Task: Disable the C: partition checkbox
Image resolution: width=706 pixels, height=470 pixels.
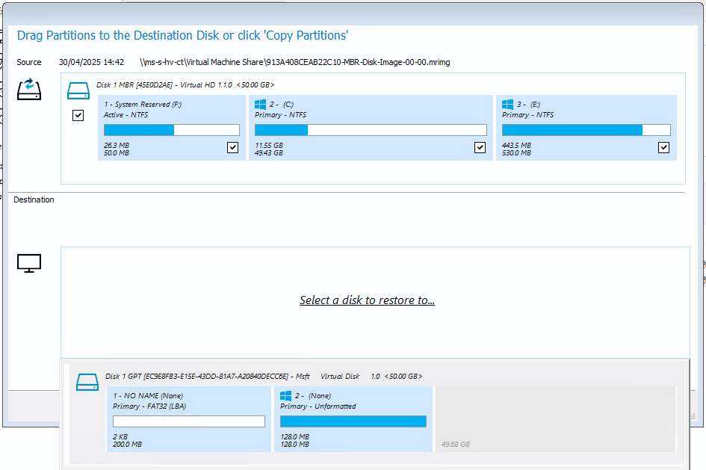Action: point(480,147)
